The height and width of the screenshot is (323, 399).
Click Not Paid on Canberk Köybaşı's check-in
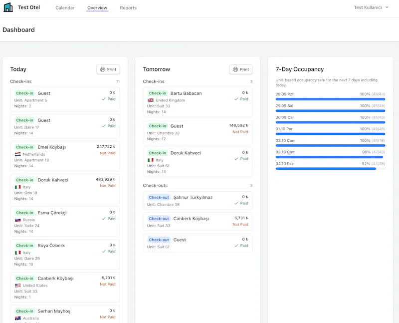[108, 284]
